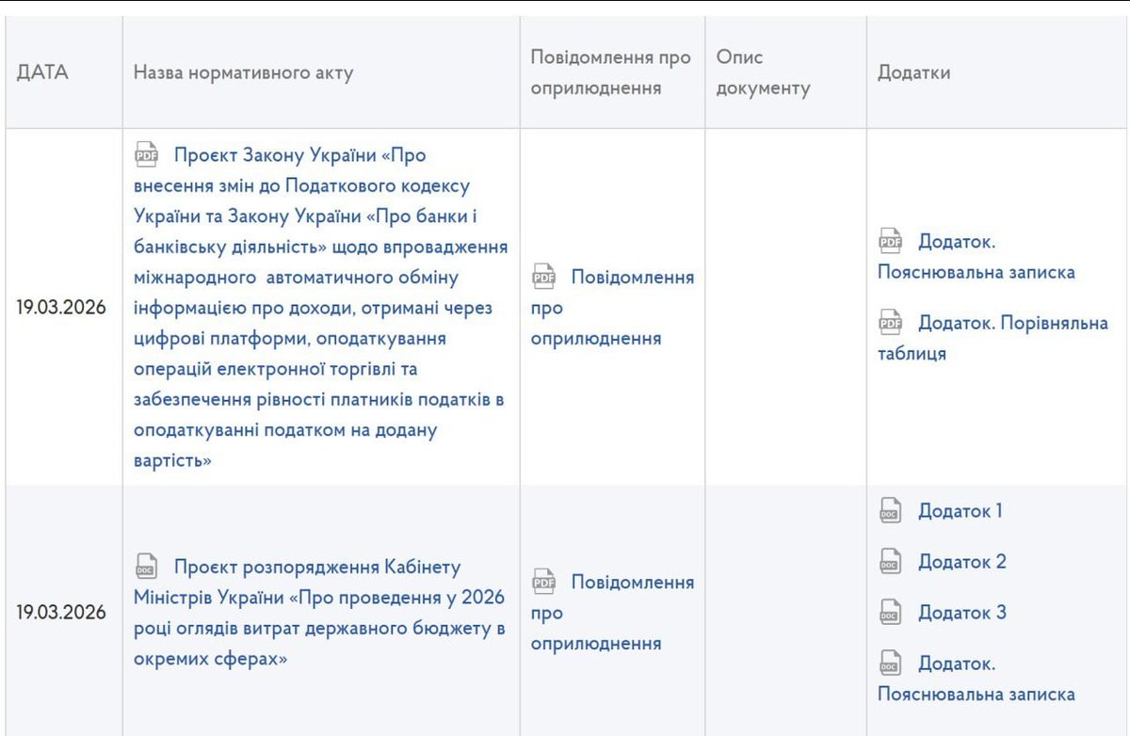Select the PDF icon beside Додаток. Порівняльна таблиця
The image size is (1130, 736).
click(891, 321)
